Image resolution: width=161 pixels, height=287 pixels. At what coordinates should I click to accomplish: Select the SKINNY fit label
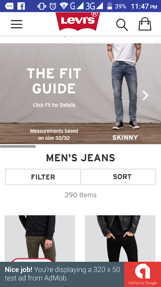click(125, 138)
